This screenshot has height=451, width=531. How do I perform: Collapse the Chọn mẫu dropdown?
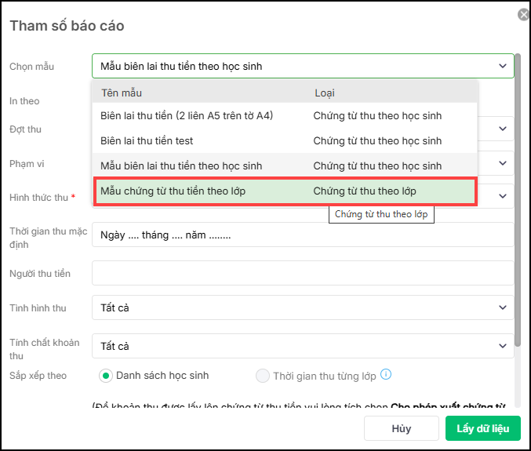[x=503, y=66]
